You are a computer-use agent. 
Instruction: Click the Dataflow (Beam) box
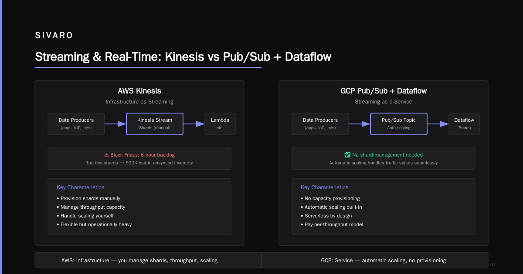(x=464, y=124)
